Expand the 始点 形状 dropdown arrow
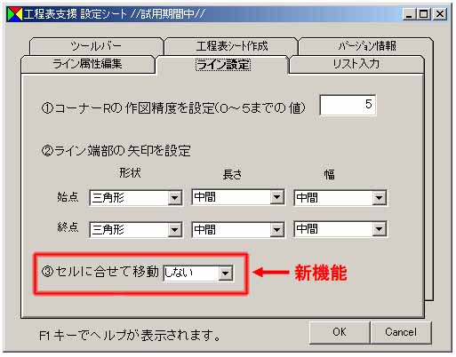Screen dimensions: 456x357 pyautogui.click(x=174, y=198)
